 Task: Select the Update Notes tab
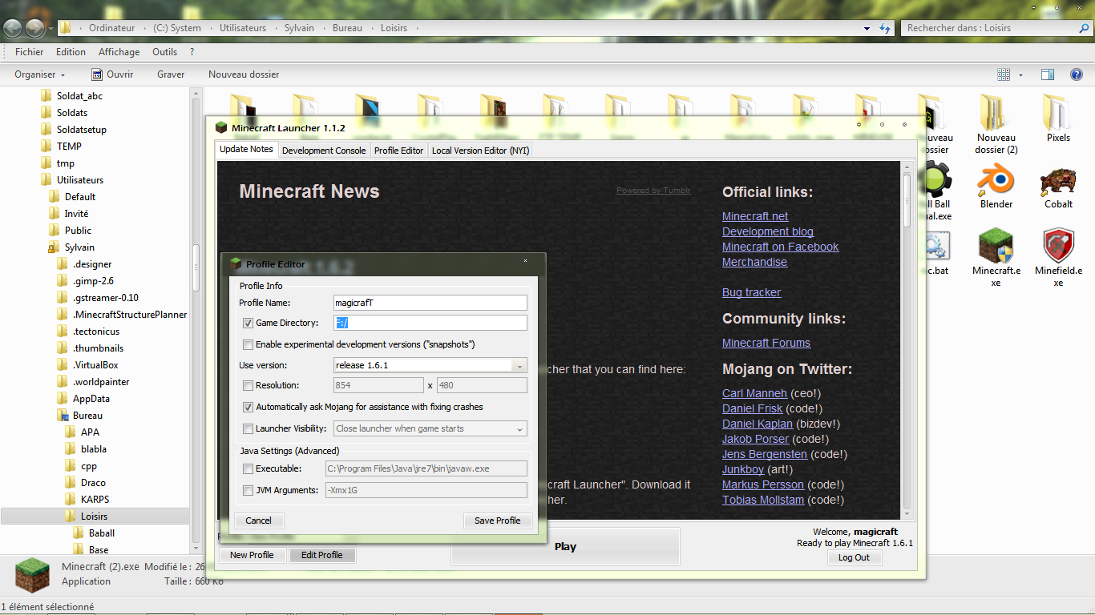point(247,150)
